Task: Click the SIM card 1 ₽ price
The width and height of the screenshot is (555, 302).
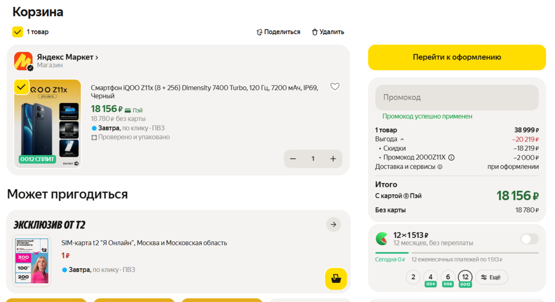Action: coord(66,255)
